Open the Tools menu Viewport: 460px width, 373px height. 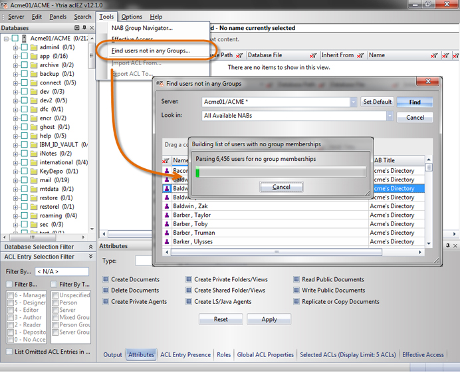click(x=106, y=17)
